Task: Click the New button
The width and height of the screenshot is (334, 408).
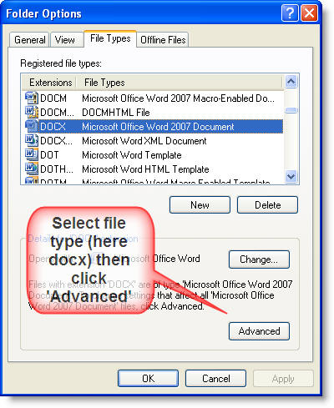Action: pos(200,205)
